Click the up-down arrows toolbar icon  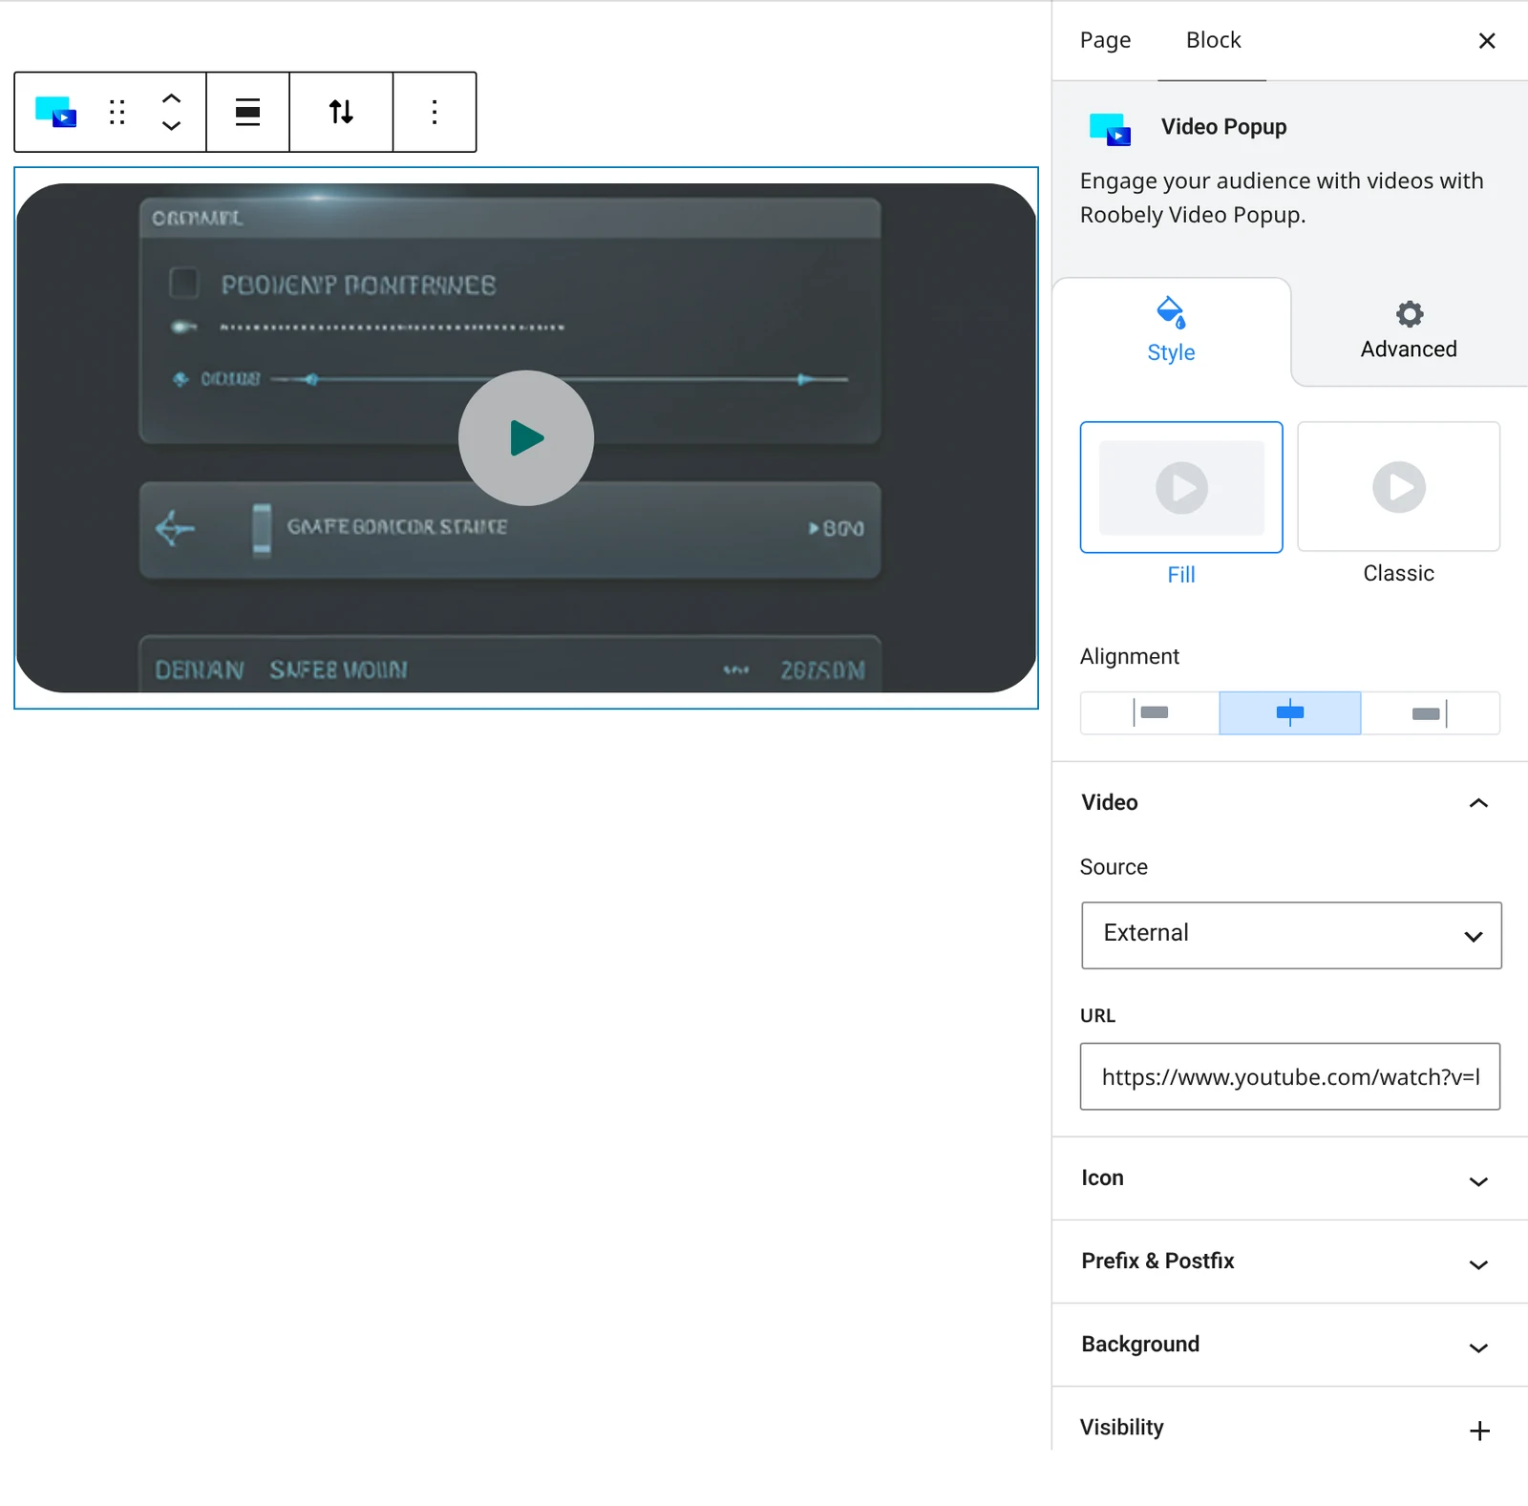coord(341,112)
